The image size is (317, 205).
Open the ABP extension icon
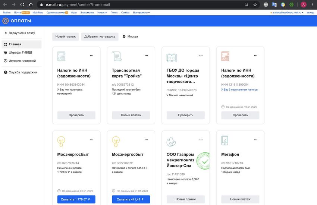pos(266,4)
